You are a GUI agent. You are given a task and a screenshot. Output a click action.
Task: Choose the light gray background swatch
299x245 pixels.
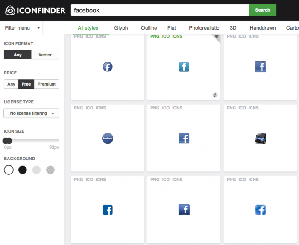(x=36, y=170)
